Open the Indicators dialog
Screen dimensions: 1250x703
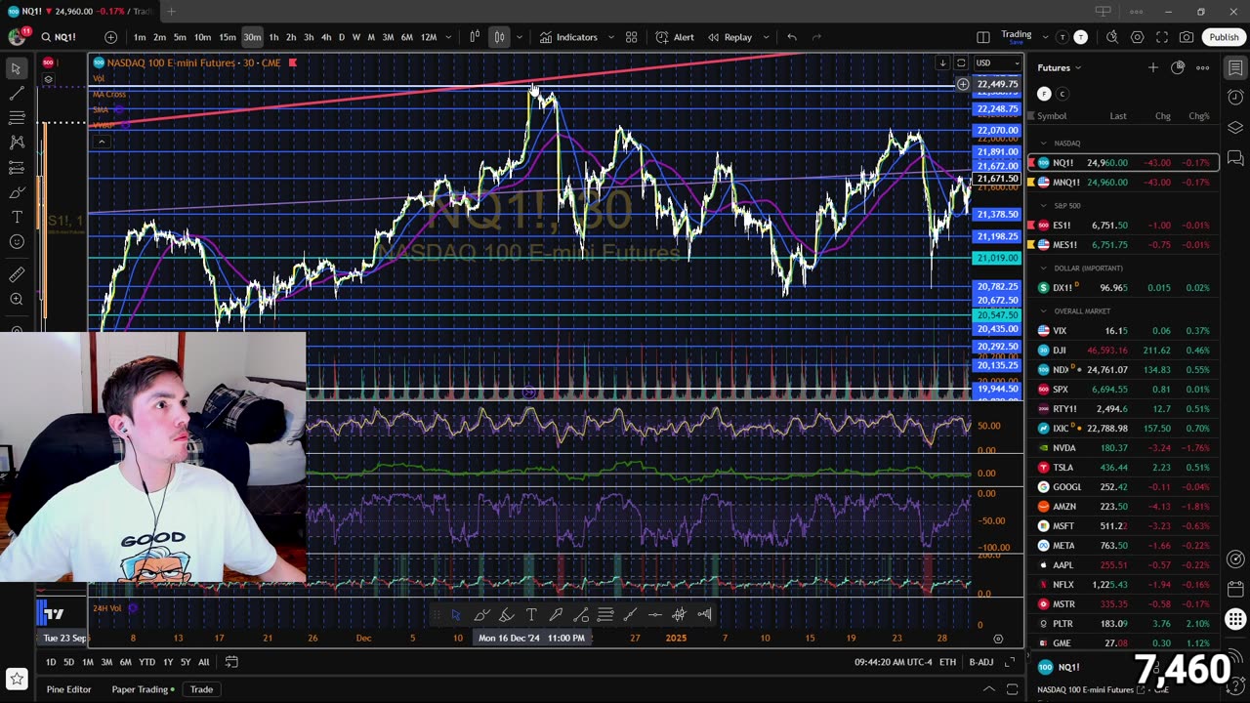pyautogui.click(x=568, y=37)
